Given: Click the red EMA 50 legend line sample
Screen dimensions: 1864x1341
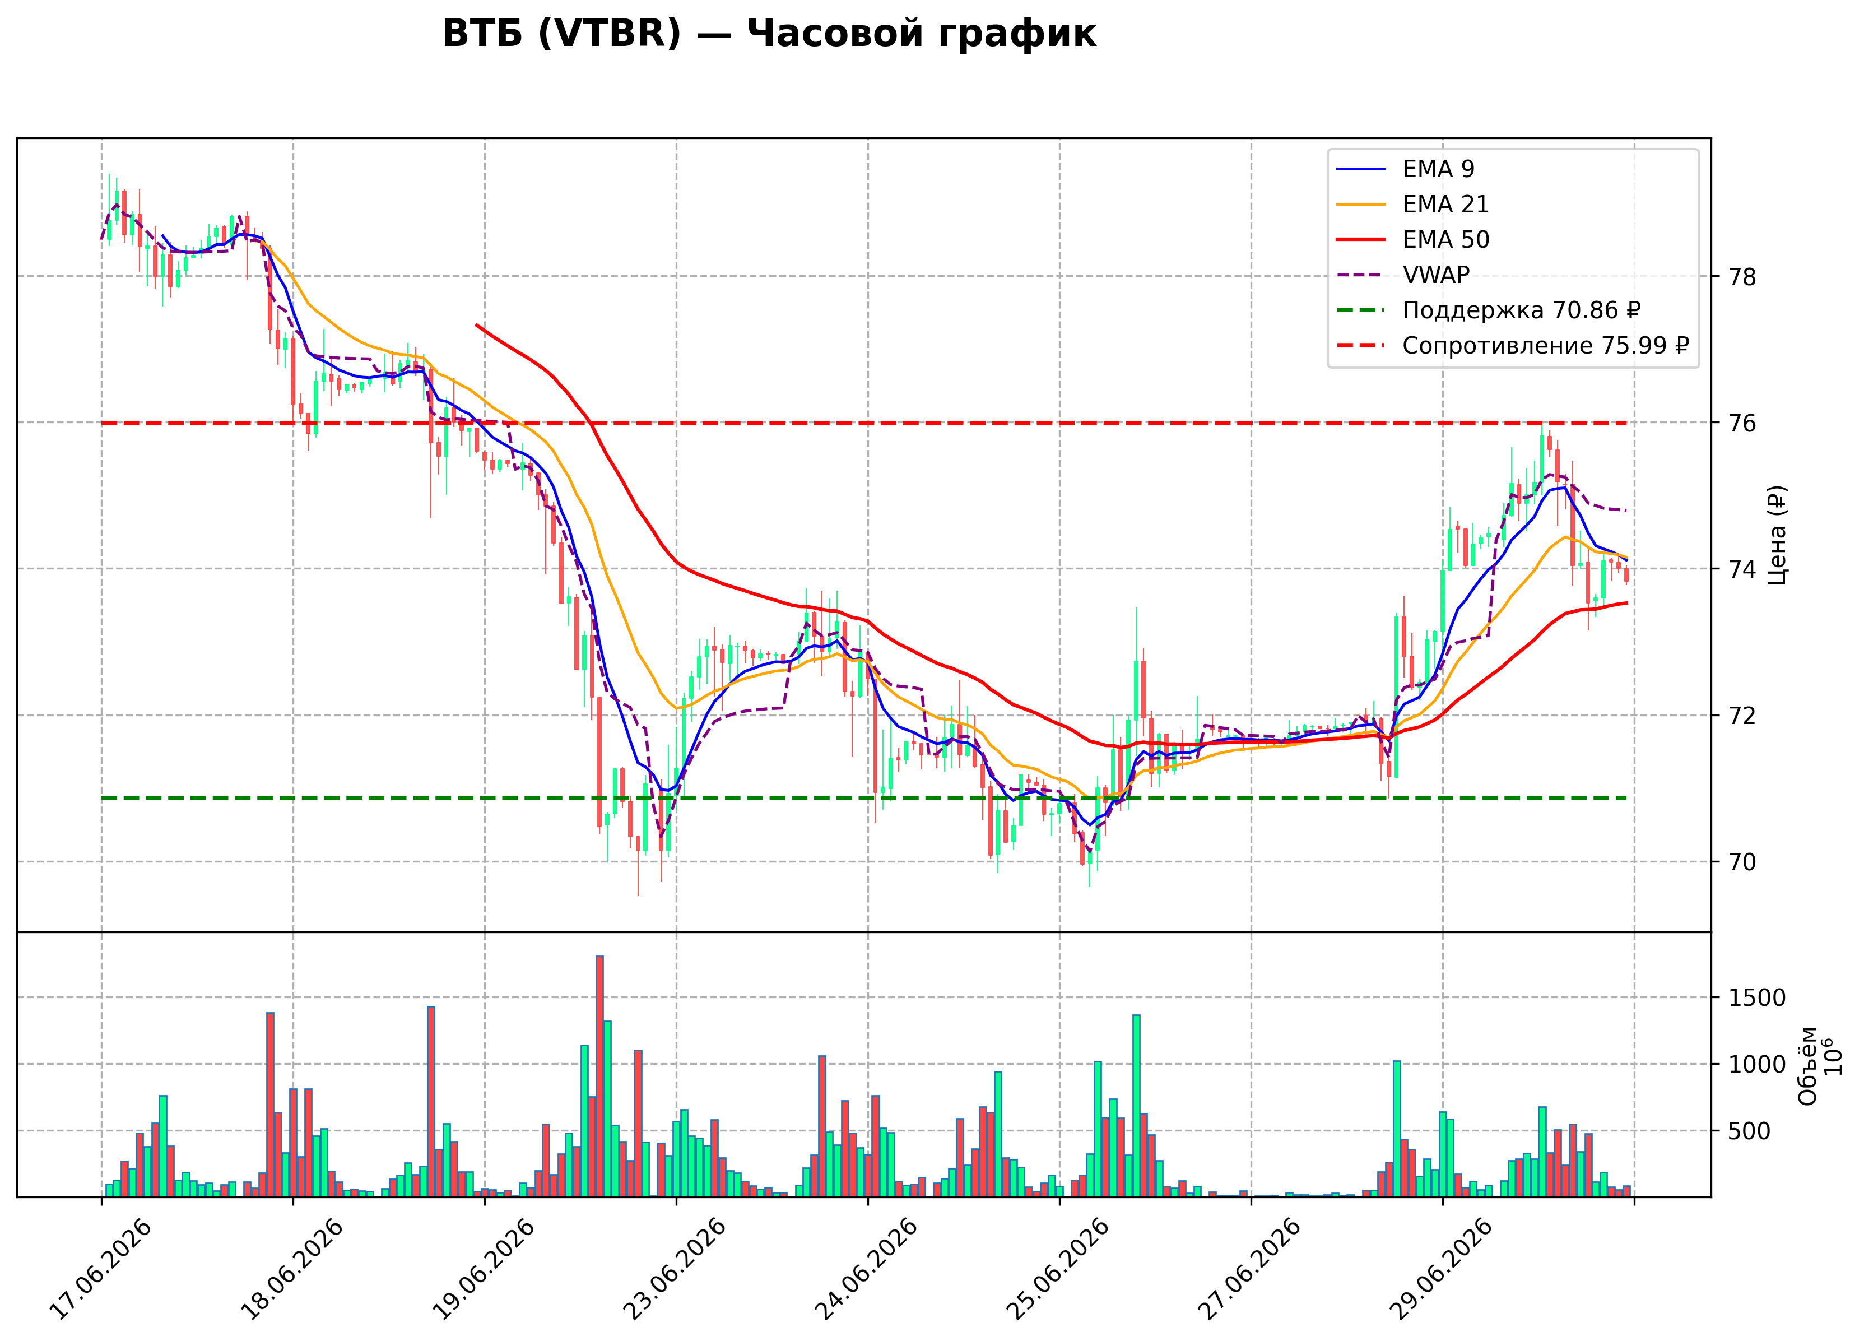Looking at the screenshot, I should click(1361, 240).
